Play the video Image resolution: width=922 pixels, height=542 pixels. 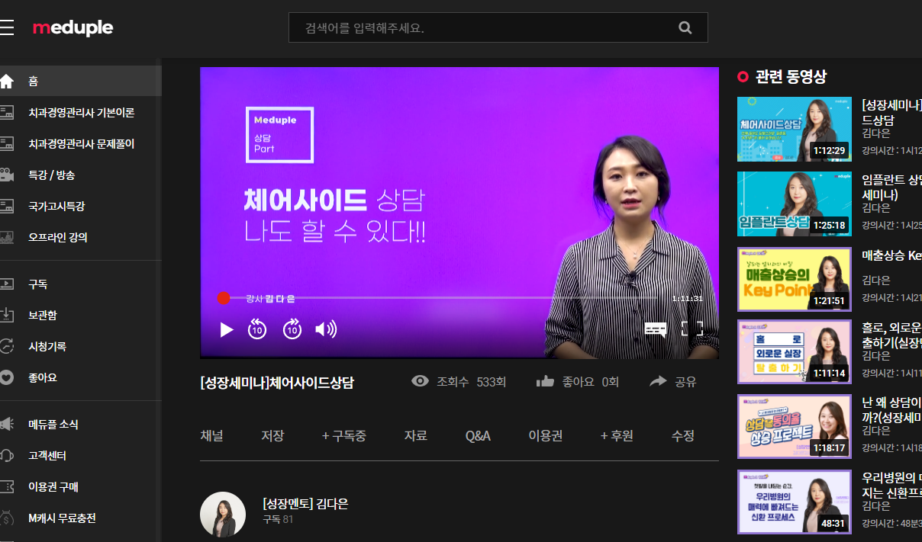[x=226, y=329]
